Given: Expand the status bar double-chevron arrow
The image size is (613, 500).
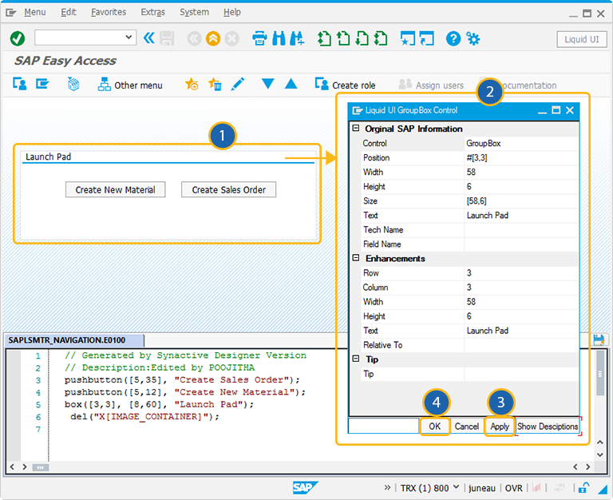Looking at the screenshot, I should (x=387, y=487).
